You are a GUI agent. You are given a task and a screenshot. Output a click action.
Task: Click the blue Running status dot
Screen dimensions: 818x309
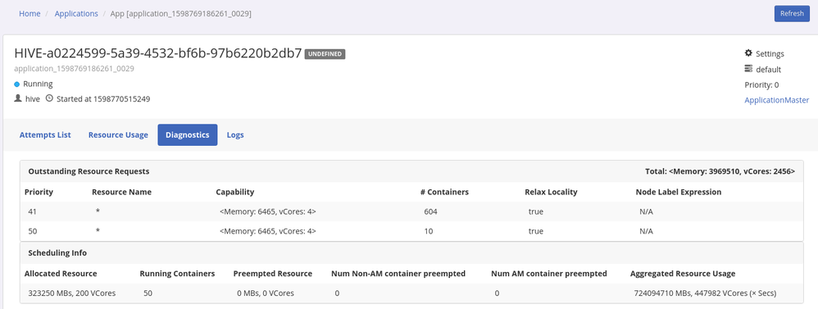point(16,84)
